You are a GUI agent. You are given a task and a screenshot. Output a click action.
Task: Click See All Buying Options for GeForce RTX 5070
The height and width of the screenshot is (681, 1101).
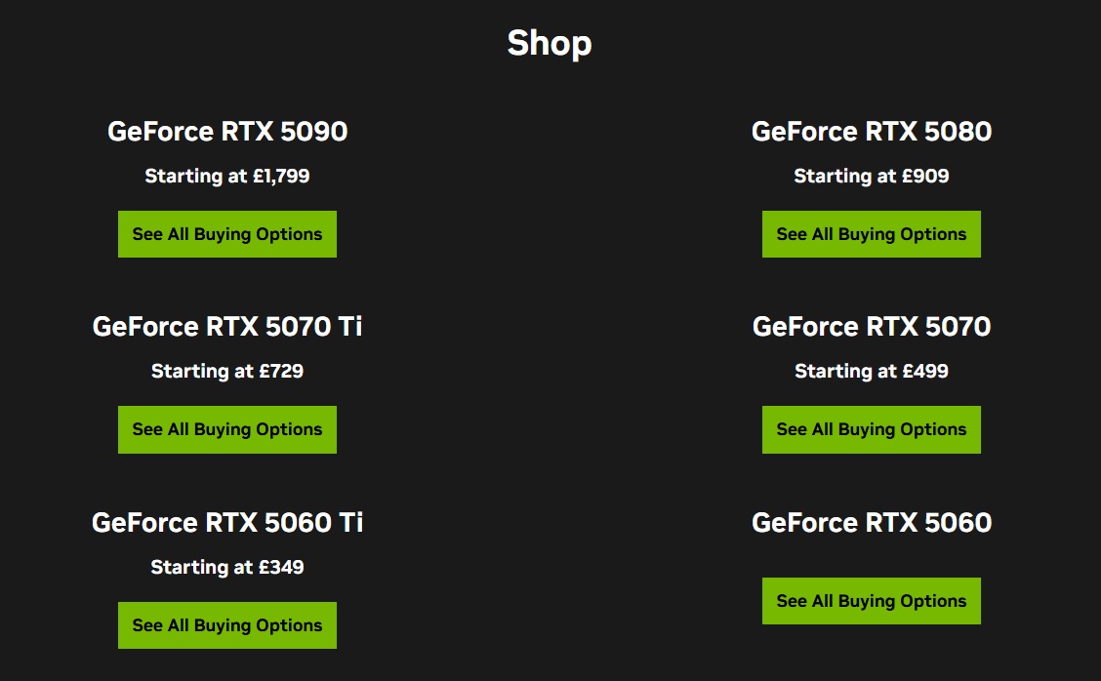coord(871,429)
